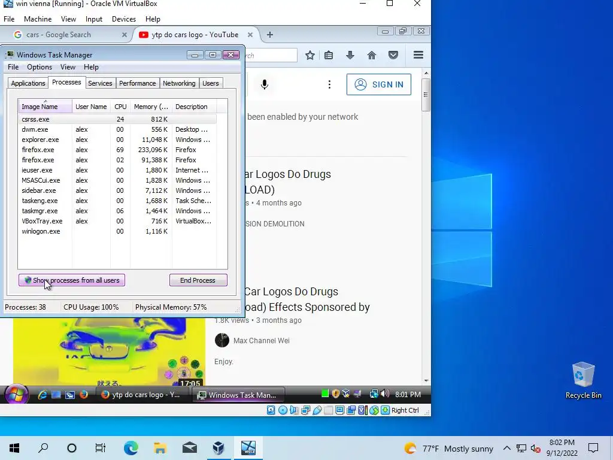Click VirtualBox USB status icon
This screenshot has width=613, height=460.
tap(317, 410)
